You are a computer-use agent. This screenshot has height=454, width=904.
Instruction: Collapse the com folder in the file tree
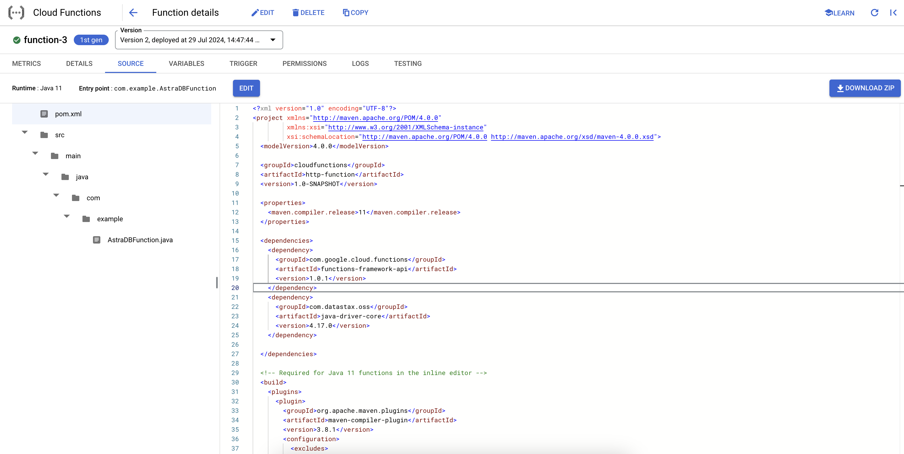pos(56,195)
